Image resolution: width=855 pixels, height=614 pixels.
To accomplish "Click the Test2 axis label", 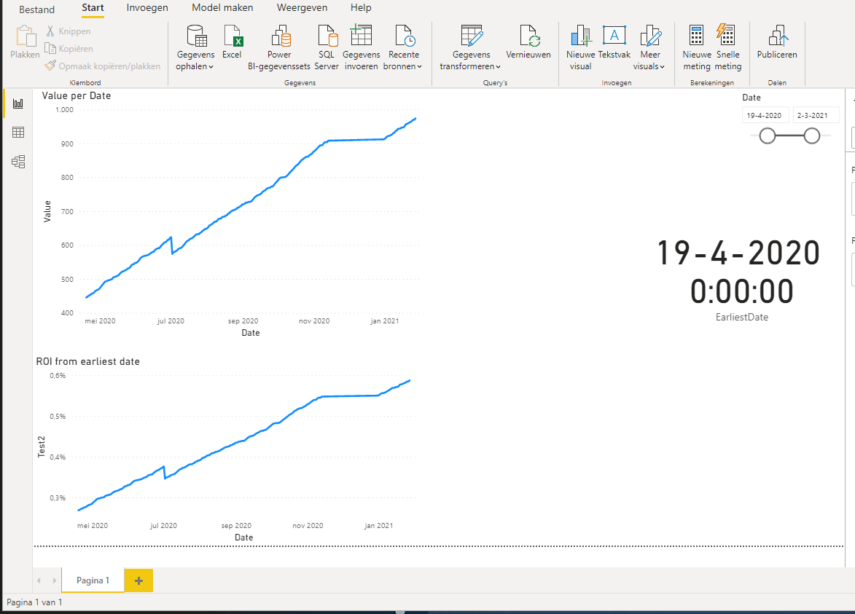I will [x=42, y=446].
